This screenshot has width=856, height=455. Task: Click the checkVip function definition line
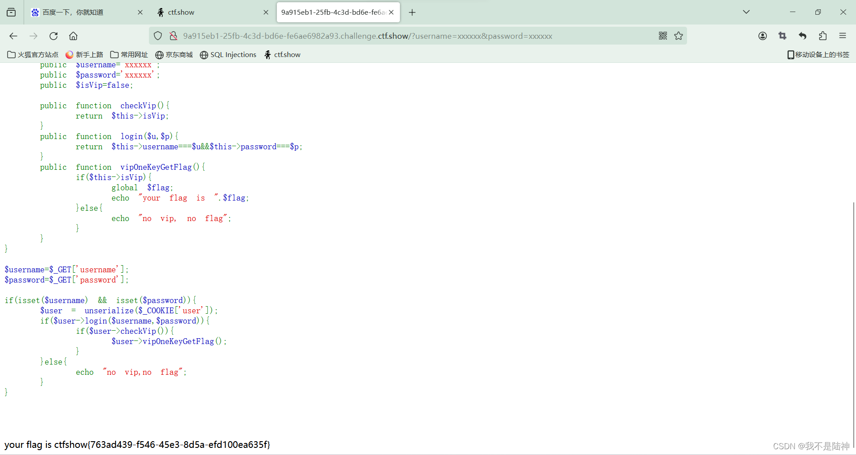coord(105,106)
